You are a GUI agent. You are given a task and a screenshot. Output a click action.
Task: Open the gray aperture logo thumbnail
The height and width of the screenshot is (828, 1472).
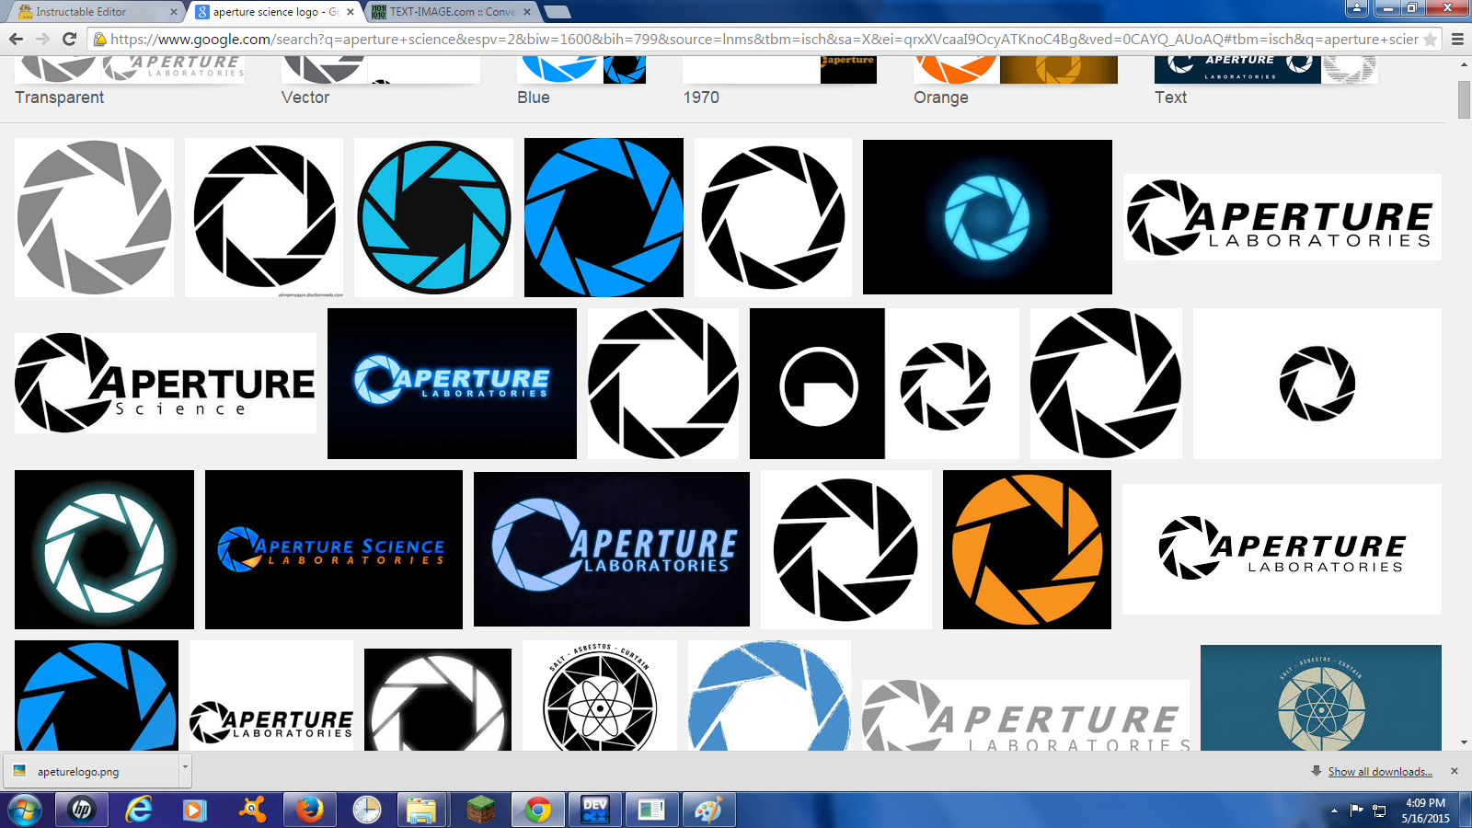(x=94, y=217)
